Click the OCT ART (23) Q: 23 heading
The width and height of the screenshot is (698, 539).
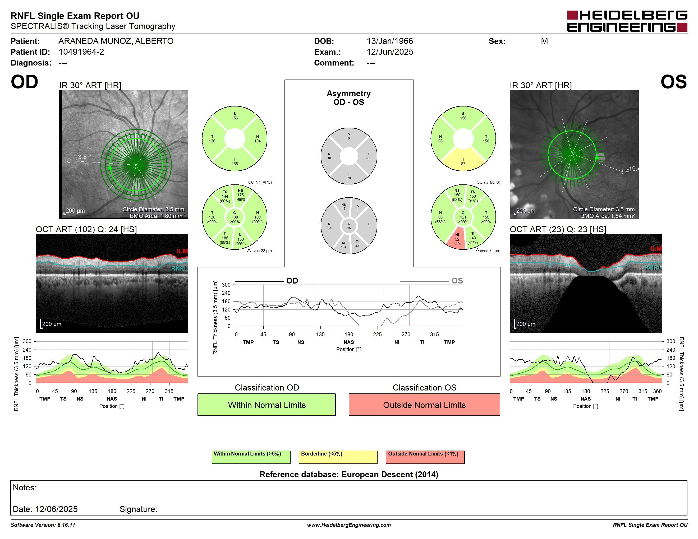pos(558,229)
